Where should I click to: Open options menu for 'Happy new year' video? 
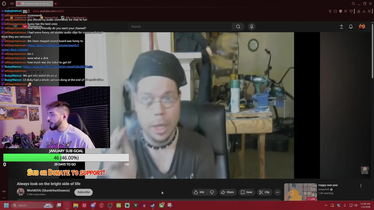[361, 186]
